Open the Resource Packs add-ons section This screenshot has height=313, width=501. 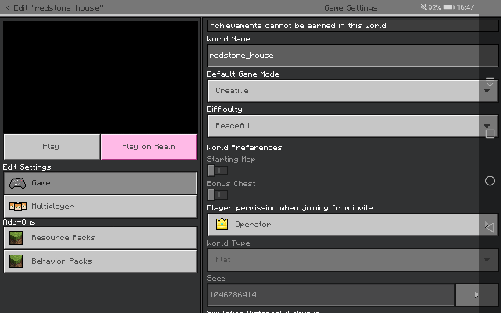coord(101,238)
